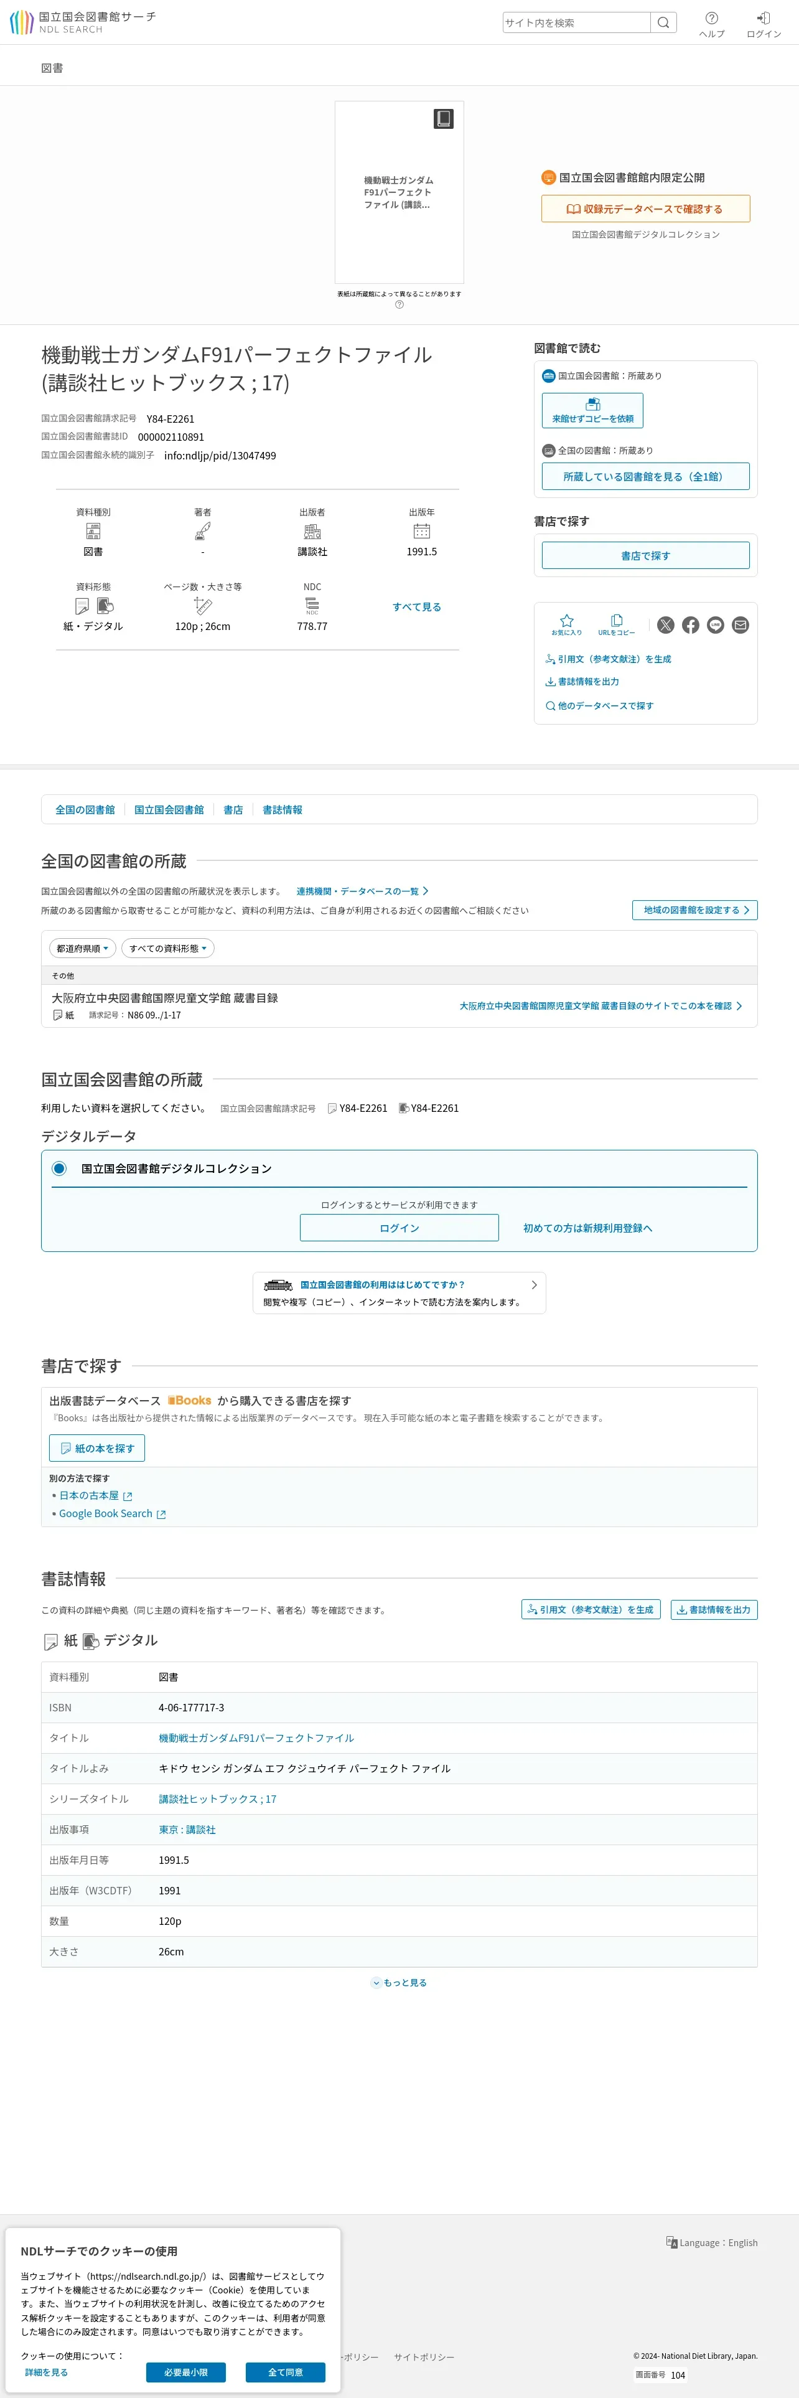The width and height of the screenshot is (799, 2398).
Task: Open the 都道府県順 sort dropdown
Action: pos(83,949)
